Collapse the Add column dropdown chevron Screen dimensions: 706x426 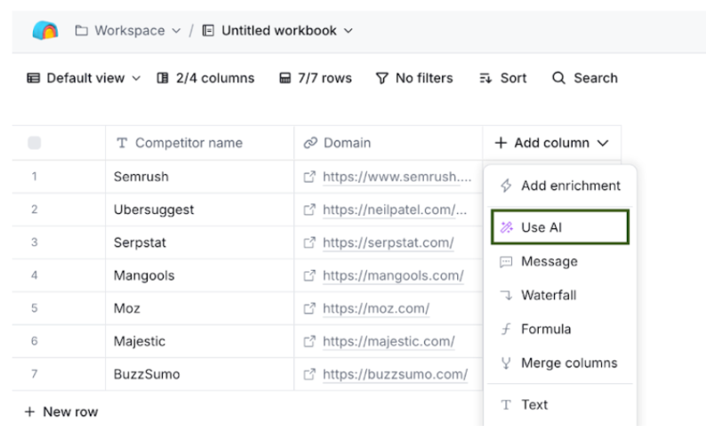603,144
